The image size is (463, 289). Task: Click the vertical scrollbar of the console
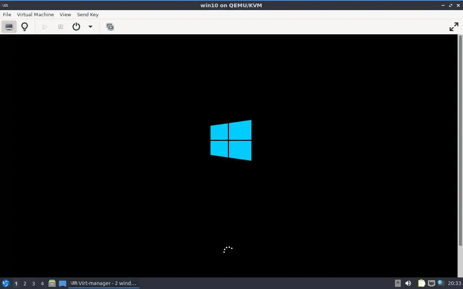pyautogui.click(x=460, y=141)
